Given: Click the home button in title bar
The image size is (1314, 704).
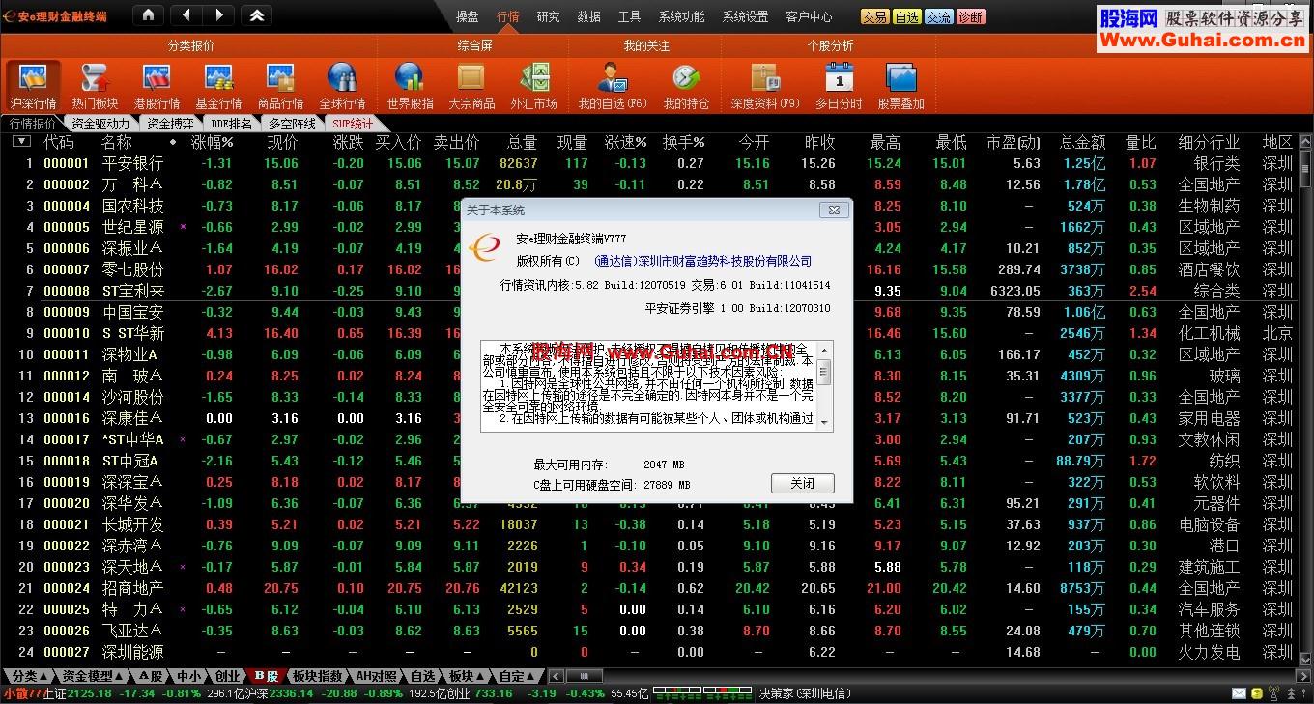Looking at the screenshot, I should tap(147, 15).
